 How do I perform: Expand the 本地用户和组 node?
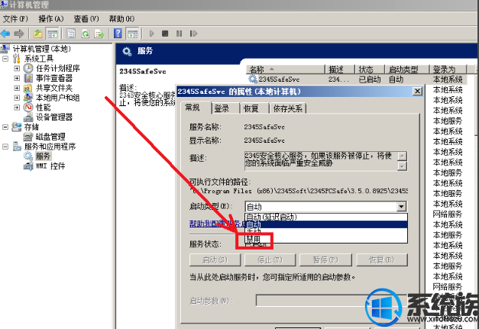[x=17, y=98]
